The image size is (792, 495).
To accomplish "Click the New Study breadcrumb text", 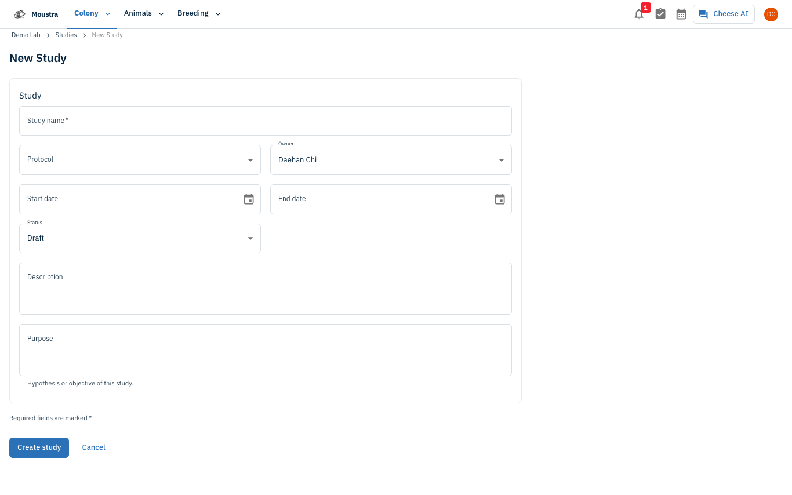I will coord(107,35).
